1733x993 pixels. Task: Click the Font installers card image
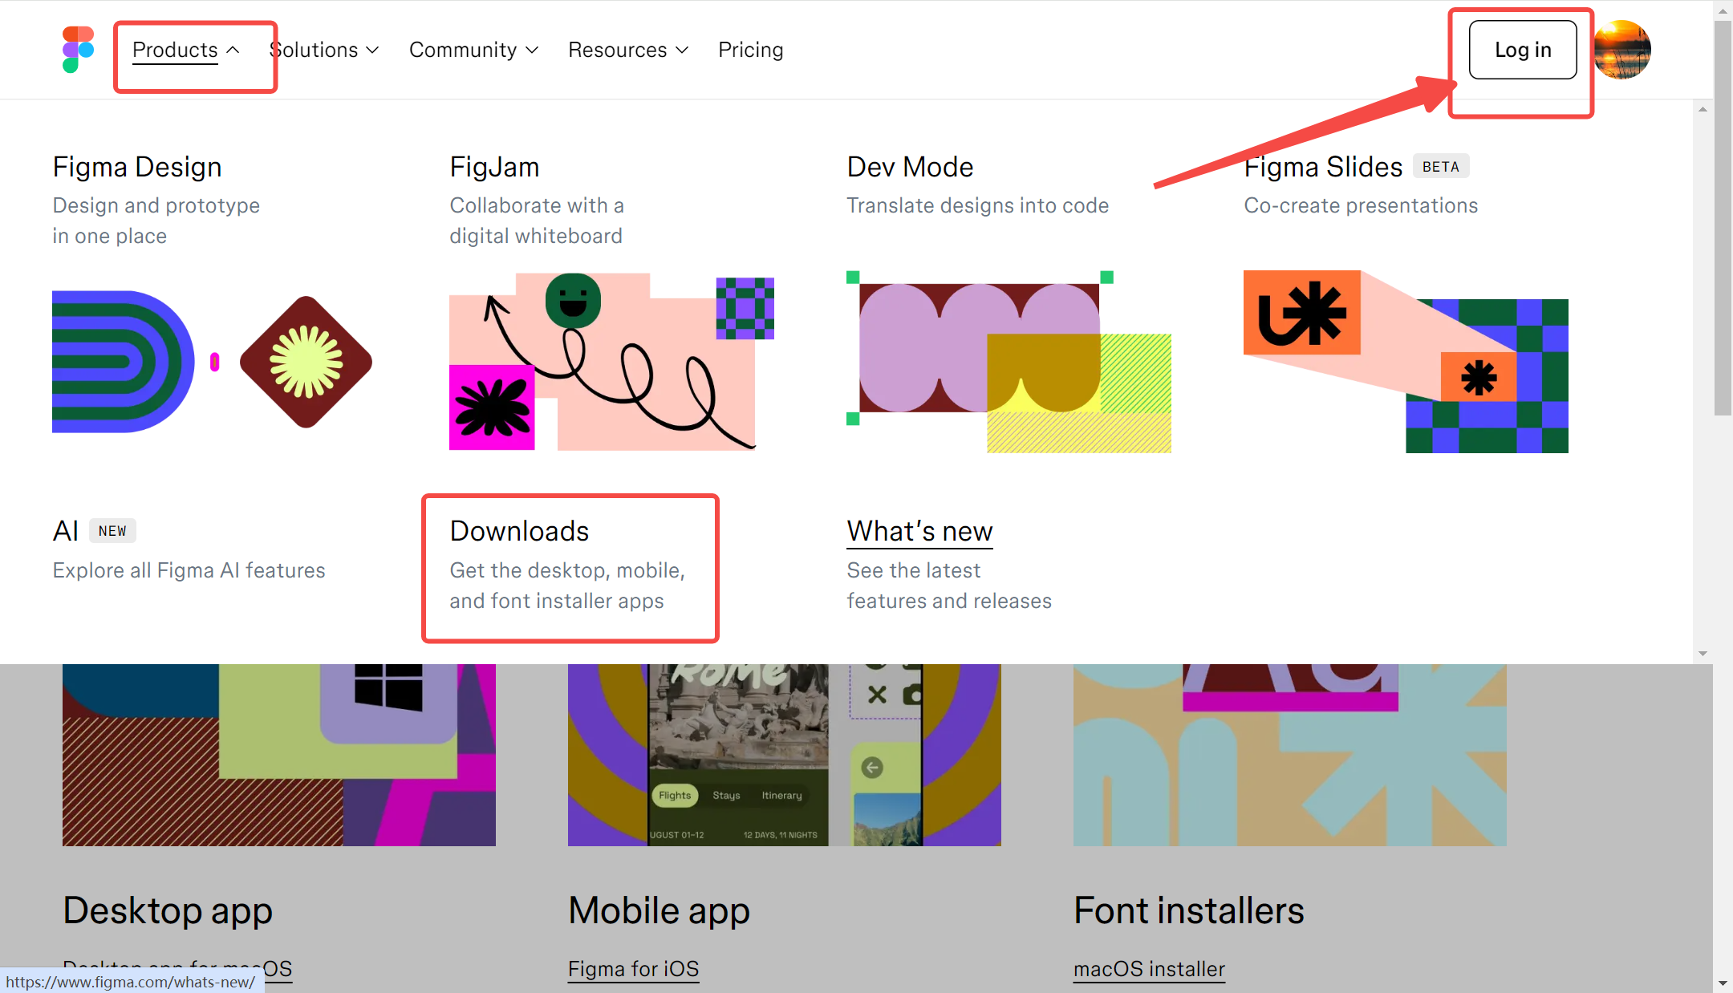tap(1290, 755)
